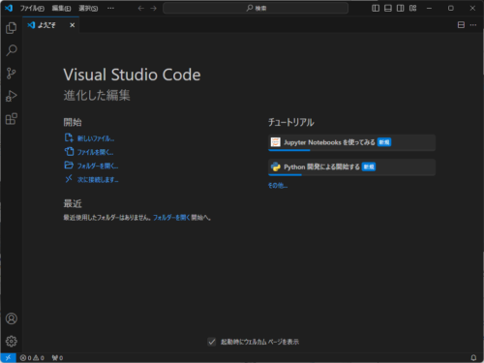Open the Run and Debug view
484x363 pixels.
click(x=12, y=96)
